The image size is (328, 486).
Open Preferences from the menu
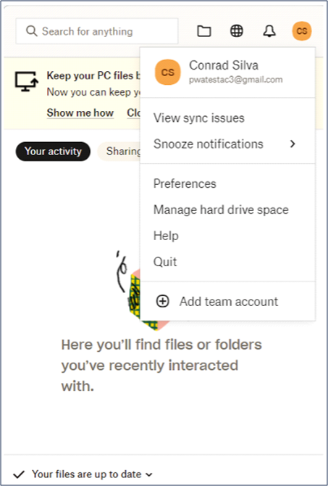click(185, 184)
